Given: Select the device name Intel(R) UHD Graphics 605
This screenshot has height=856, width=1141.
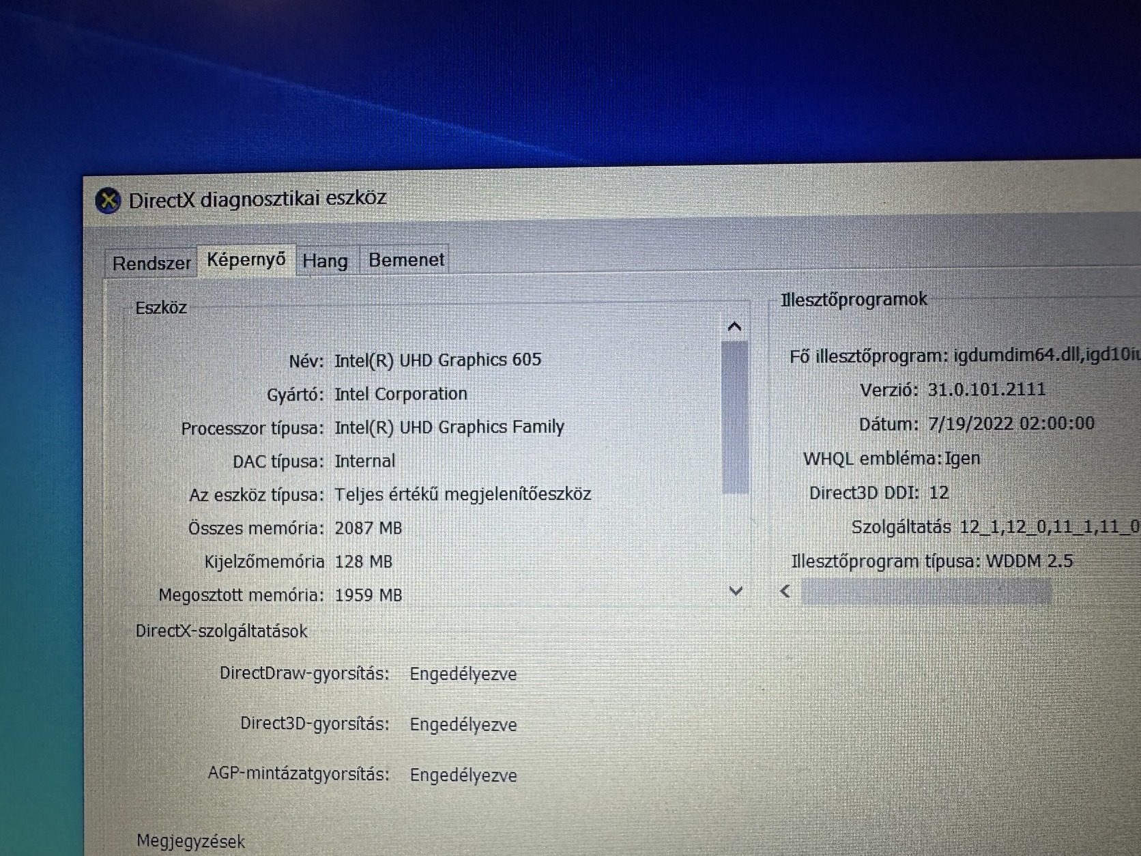Looking at the screenshot, I should [x=437, y=360].
